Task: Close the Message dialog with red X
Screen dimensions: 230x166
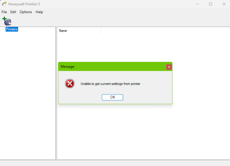Action: click(x=169, y=67)
